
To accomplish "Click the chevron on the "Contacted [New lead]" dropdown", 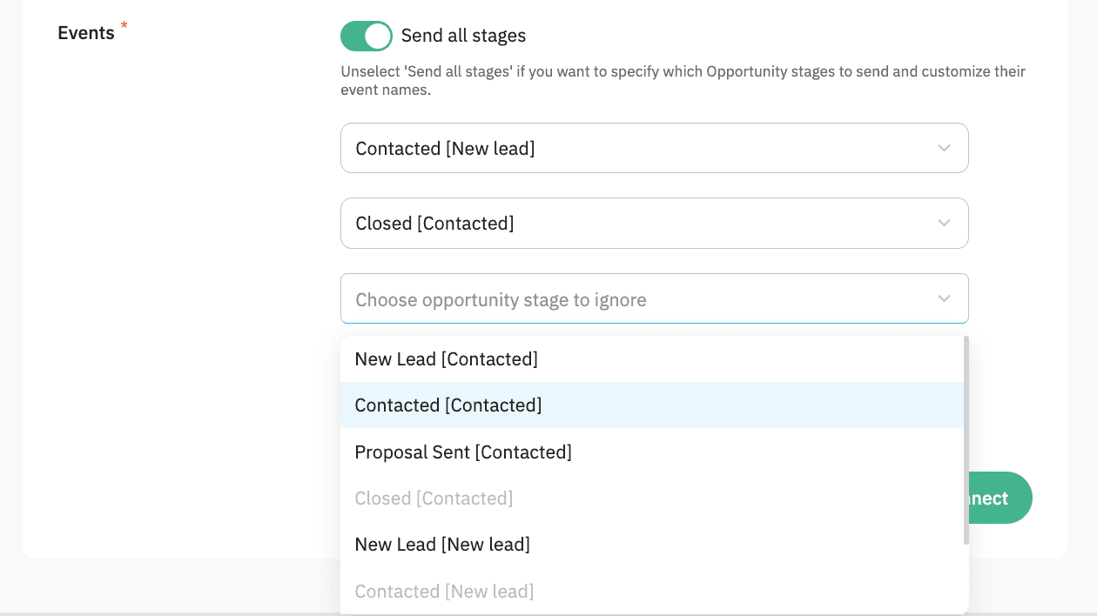I will coord(944,148).
